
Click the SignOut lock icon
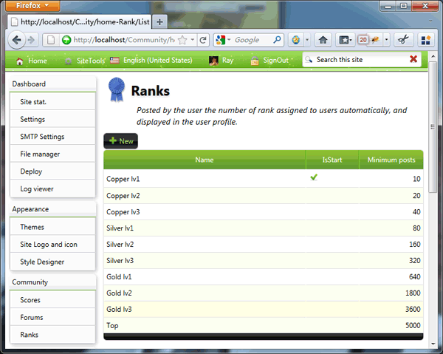(x=255, y=61)
